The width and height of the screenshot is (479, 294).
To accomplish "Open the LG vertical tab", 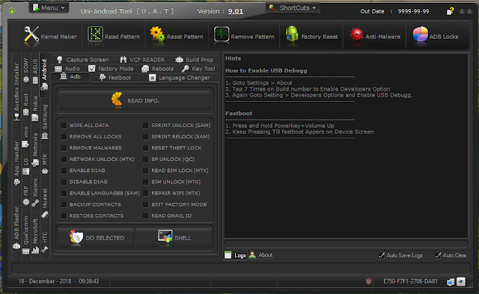I will [x=26, y=166].
